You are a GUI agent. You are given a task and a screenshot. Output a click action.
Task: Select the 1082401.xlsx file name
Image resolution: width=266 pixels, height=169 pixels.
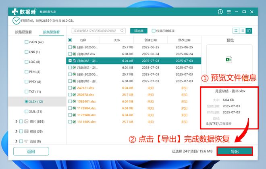pos(86,101)
